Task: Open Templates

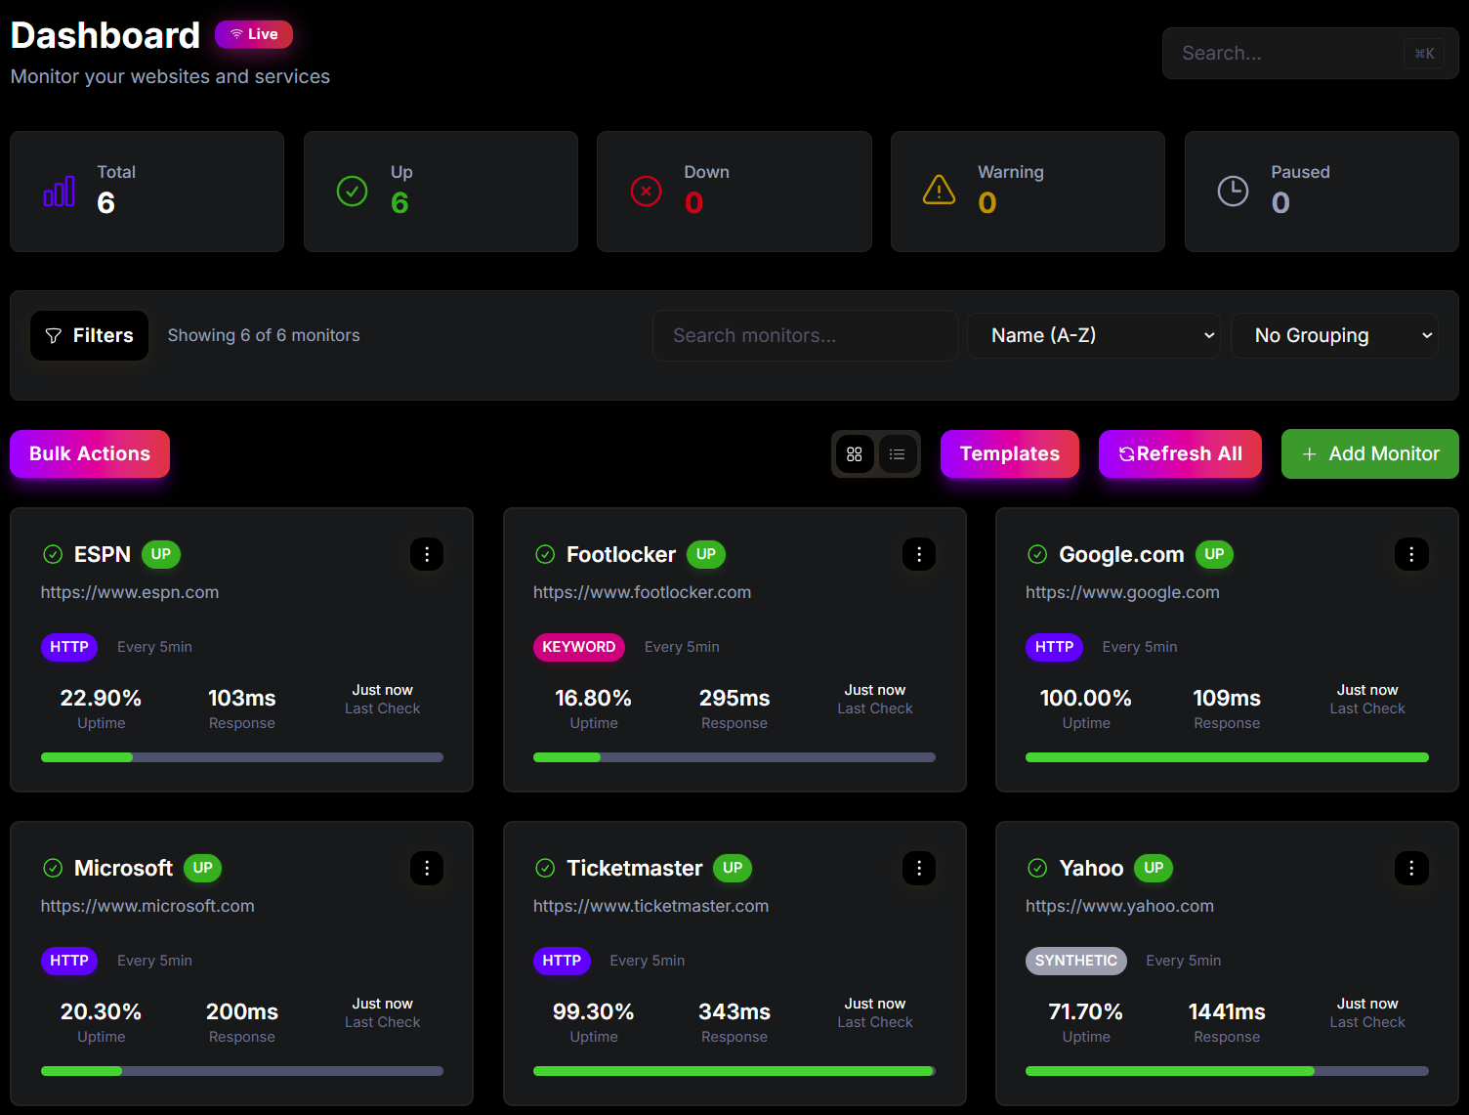Action: click(x=1010, y=453)
